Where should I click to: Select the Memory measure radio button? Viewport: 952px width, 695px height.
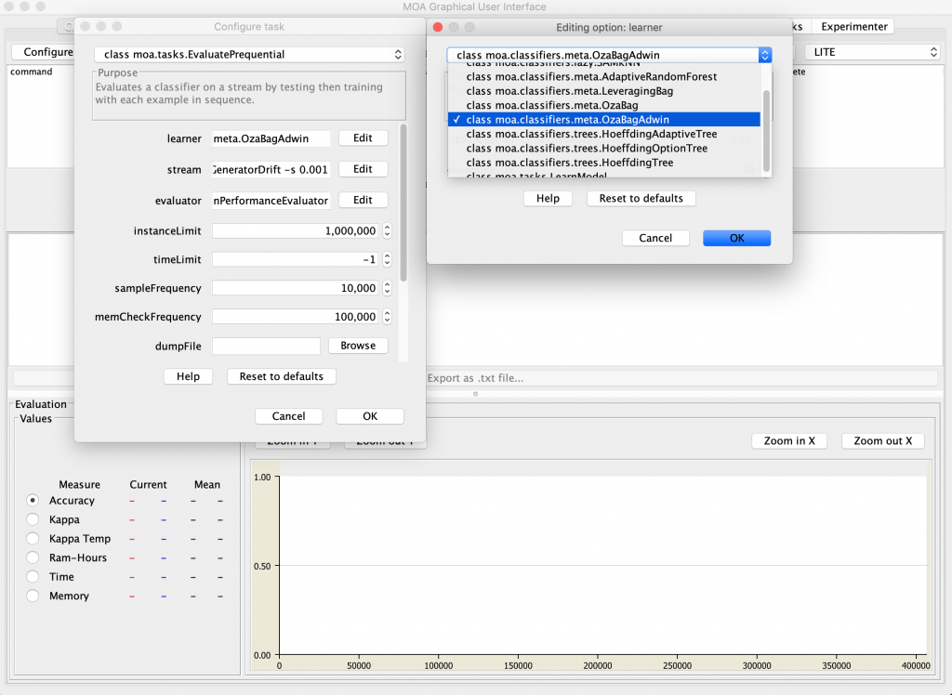(x=33, y=596)
